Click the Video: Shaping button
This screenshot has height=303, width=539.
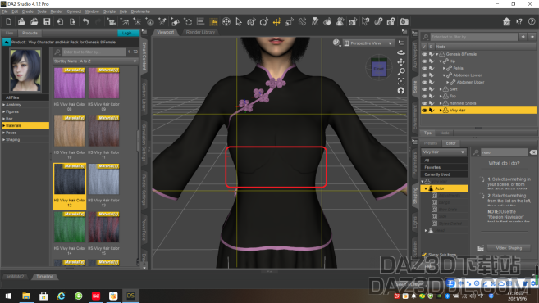[x=509, y=248]
